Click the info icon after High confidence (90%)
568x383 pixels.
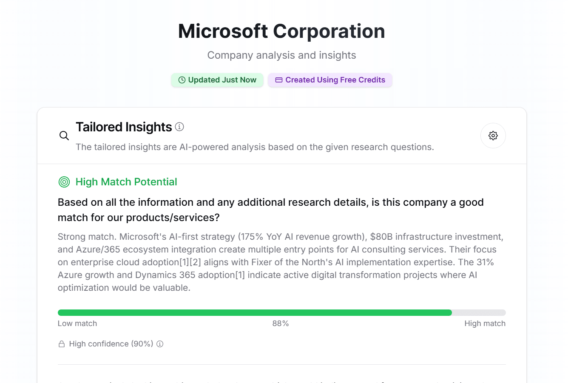(x=160, y=344)
